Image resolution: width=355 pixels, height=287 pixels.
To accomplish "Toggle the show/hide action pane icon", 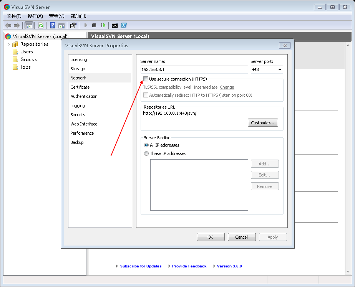I will [61, 26].
